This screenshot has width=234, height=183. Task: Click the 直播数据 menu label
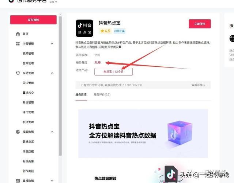[x=28, y=181]
